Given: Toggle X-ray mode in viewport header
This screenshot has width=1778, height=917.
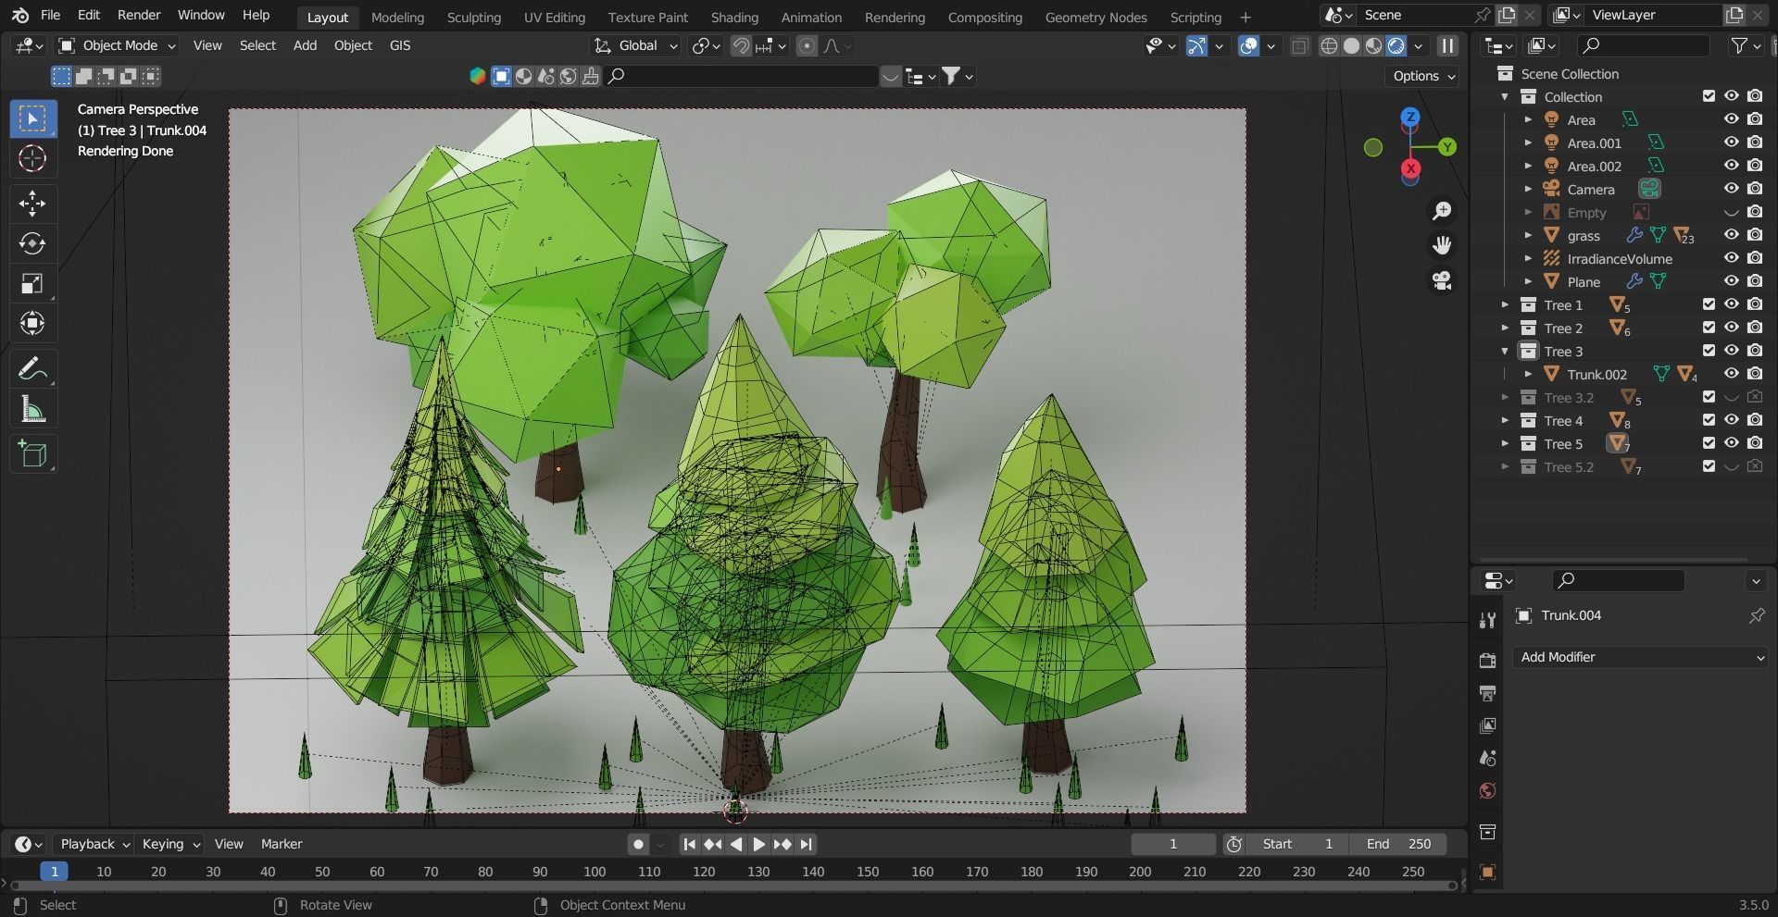Looking at the screenshot, I should pyautogui.click(x=1299, y=45).
